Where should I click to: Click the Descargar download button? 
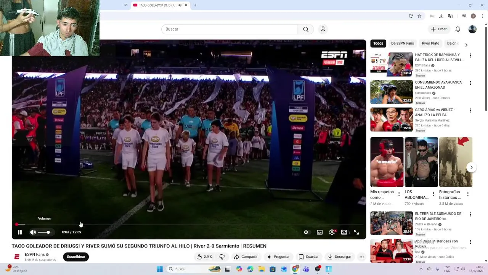point(339,257)
